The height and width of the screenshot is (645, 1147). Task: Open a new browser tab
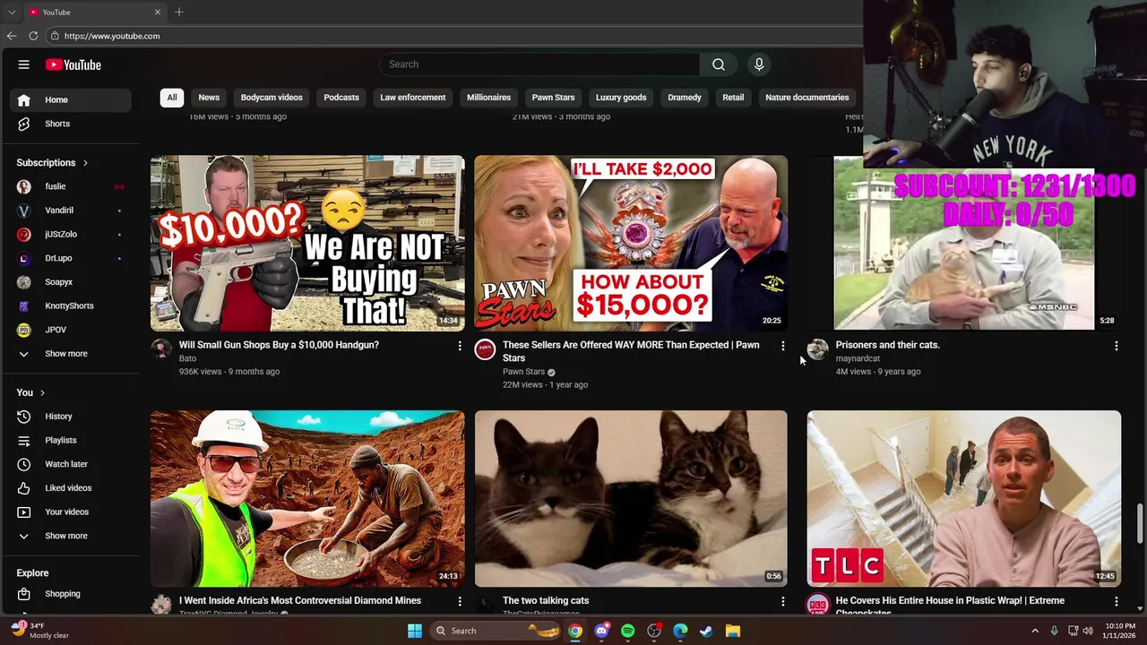tap(179, 12)
